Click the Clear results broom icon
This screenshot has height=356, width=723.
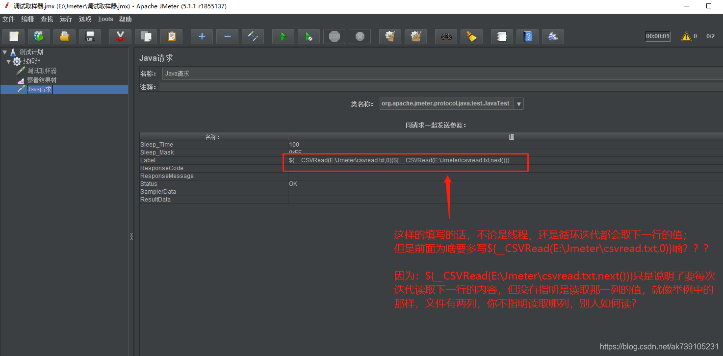pyautogui.click(x=390, y=36)
